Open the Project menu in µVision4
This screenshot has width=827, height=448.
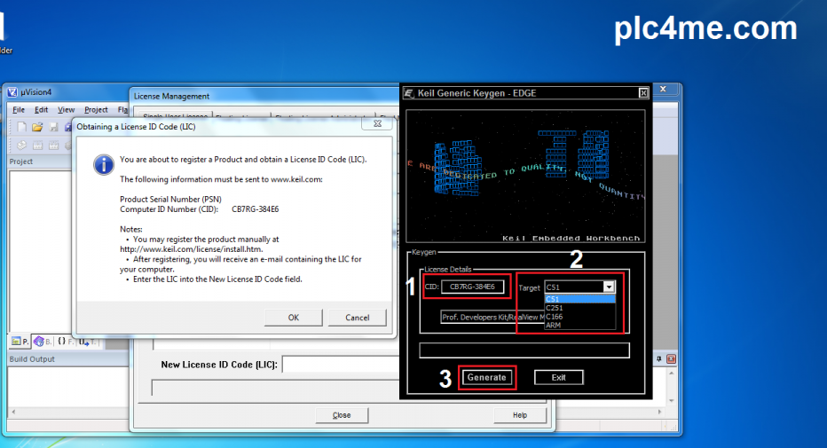click(96, 109)
